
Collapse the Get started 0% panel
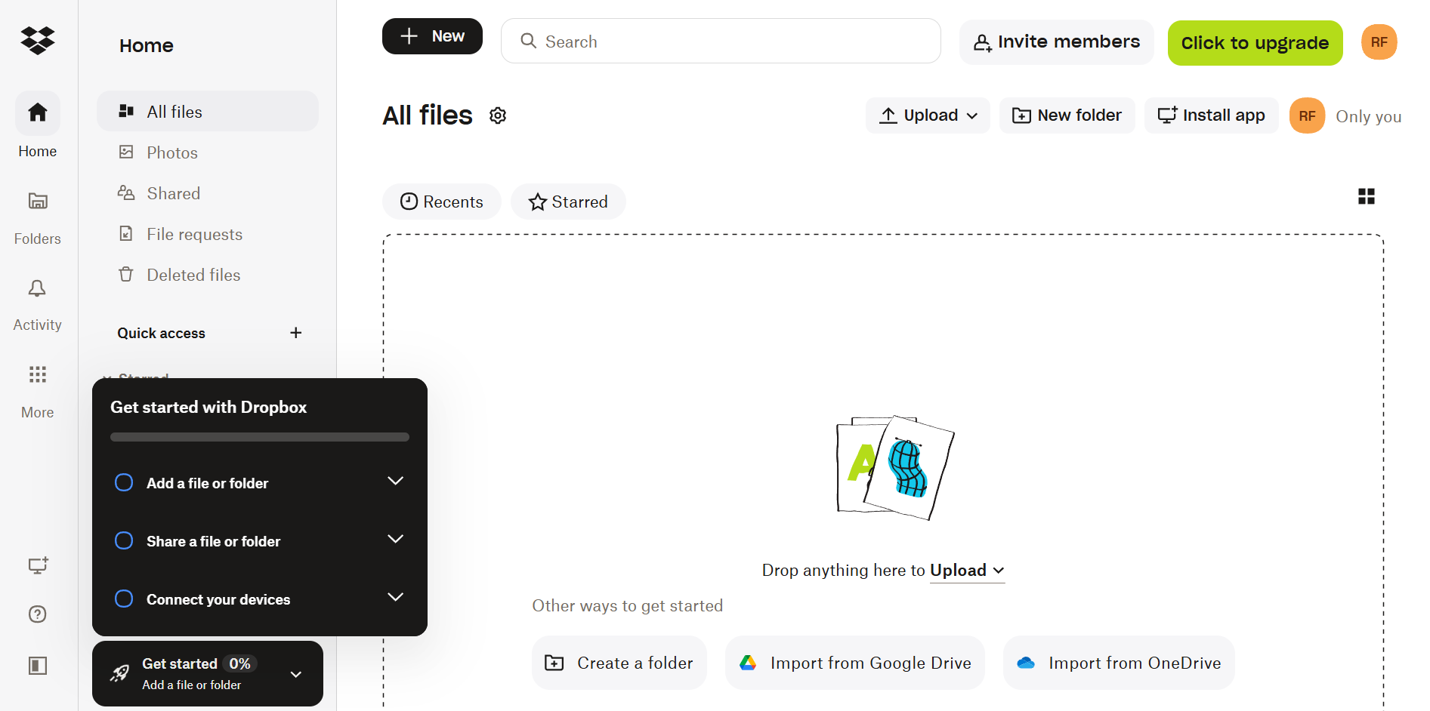point(296,674)
